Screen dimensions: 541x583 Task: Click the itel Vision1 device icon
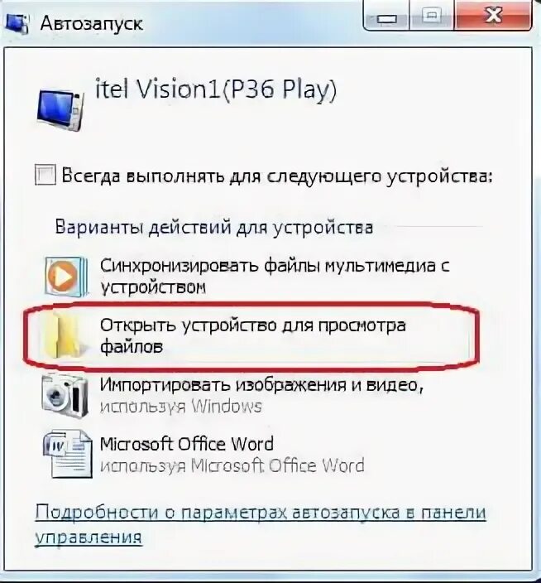pyautogui.click(x=60, y=109)
